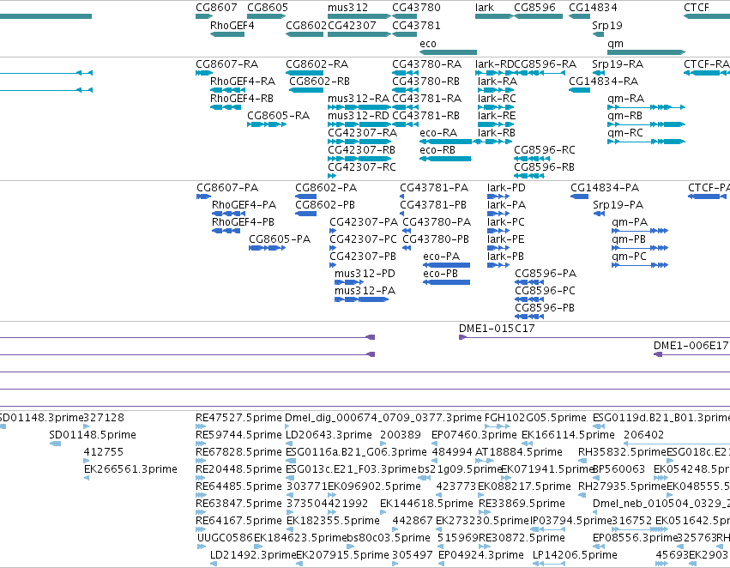
Task: Click the mus312-PA protein label
Action: (x=365, y=291)
